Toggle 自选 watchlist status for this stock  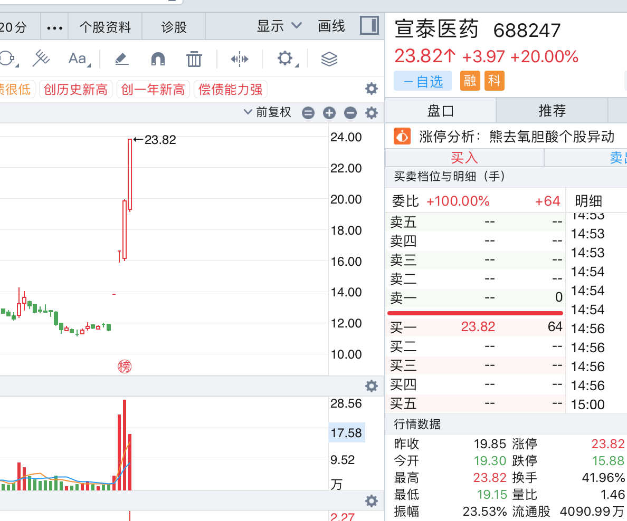(423, 81)
